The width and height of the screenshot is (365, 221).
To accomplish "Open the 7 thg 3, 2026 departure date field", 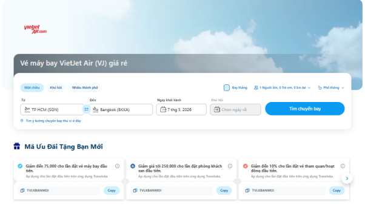I will [181, 109].
